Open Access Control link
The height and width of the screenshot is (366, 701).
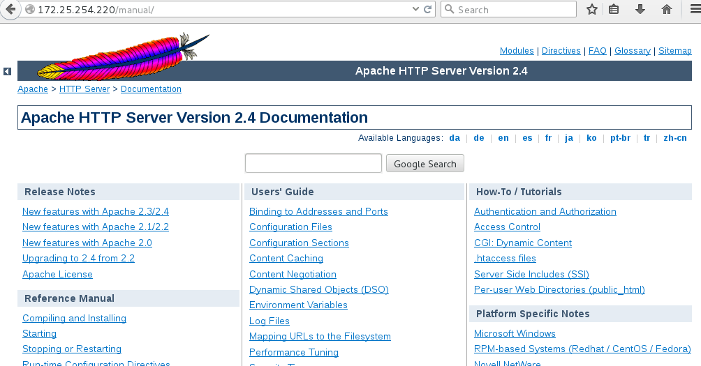point(507,227)
